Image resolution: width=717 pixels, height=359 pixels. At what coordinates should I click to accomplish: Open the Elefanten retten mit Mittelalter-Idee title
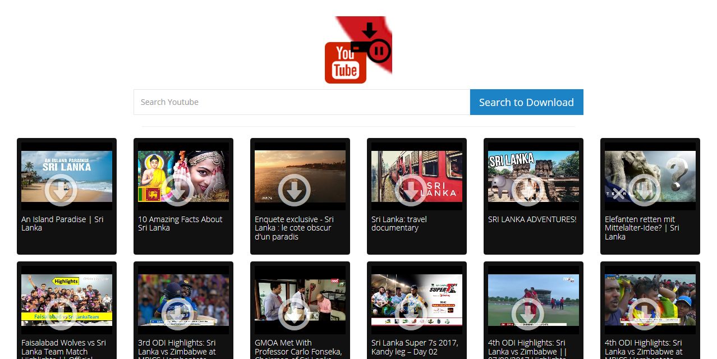click(x=642, y=228)
